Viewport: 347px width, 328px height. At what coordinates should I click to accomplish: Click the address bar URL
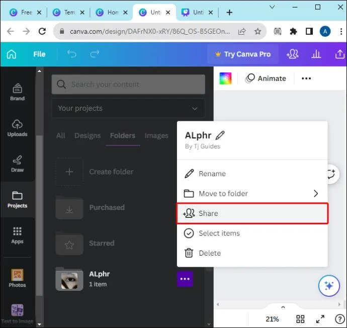149,31
